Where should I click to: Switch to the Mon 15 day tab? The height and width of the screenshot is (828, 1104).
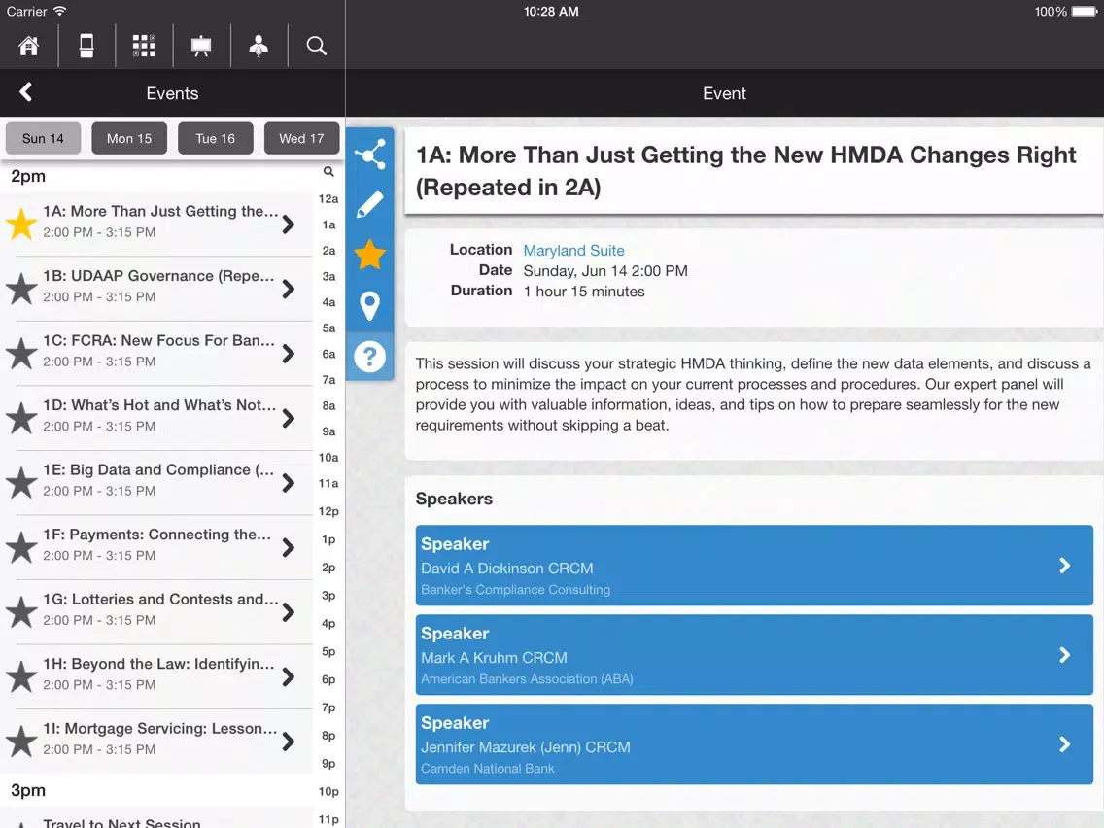(x=129, y=138)
